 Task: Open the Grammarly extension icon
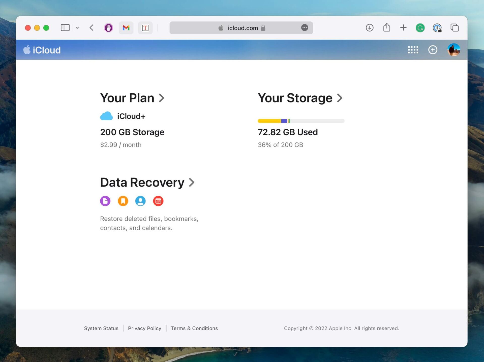[x=420, y=28]
